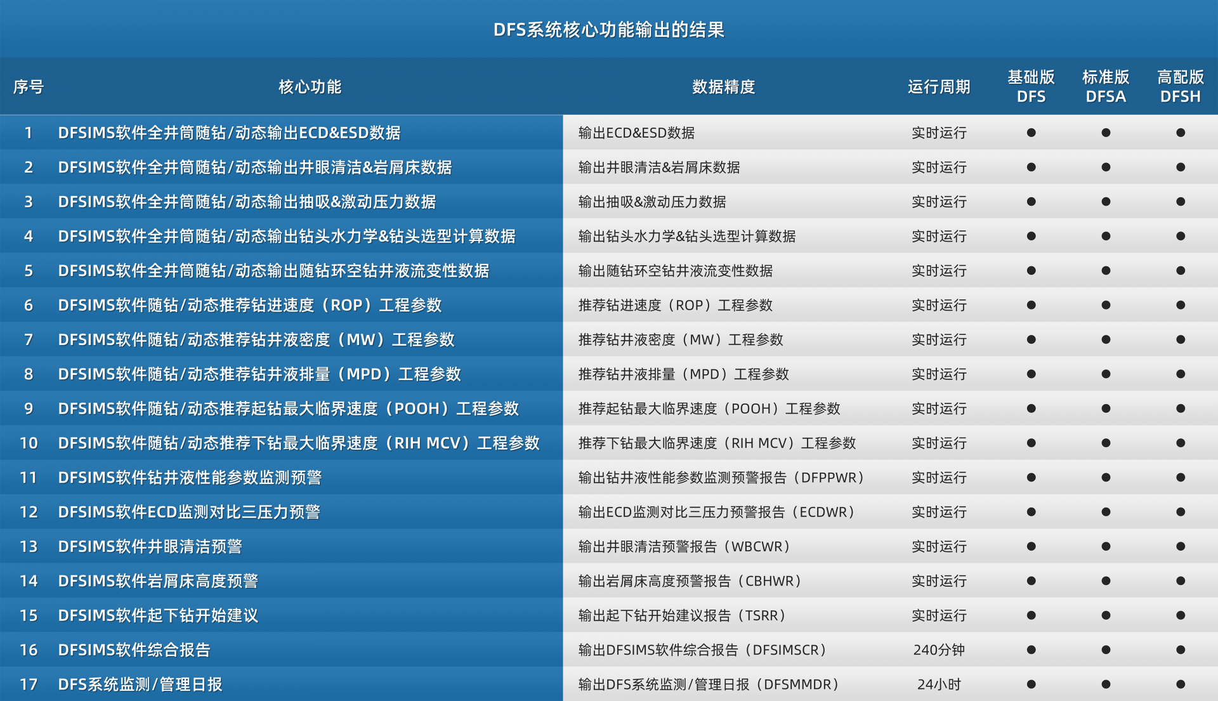1218x701 pixels.
Task: Select DFSIMS软件岩屑床高度预警 row
Action: click(158, 580)
